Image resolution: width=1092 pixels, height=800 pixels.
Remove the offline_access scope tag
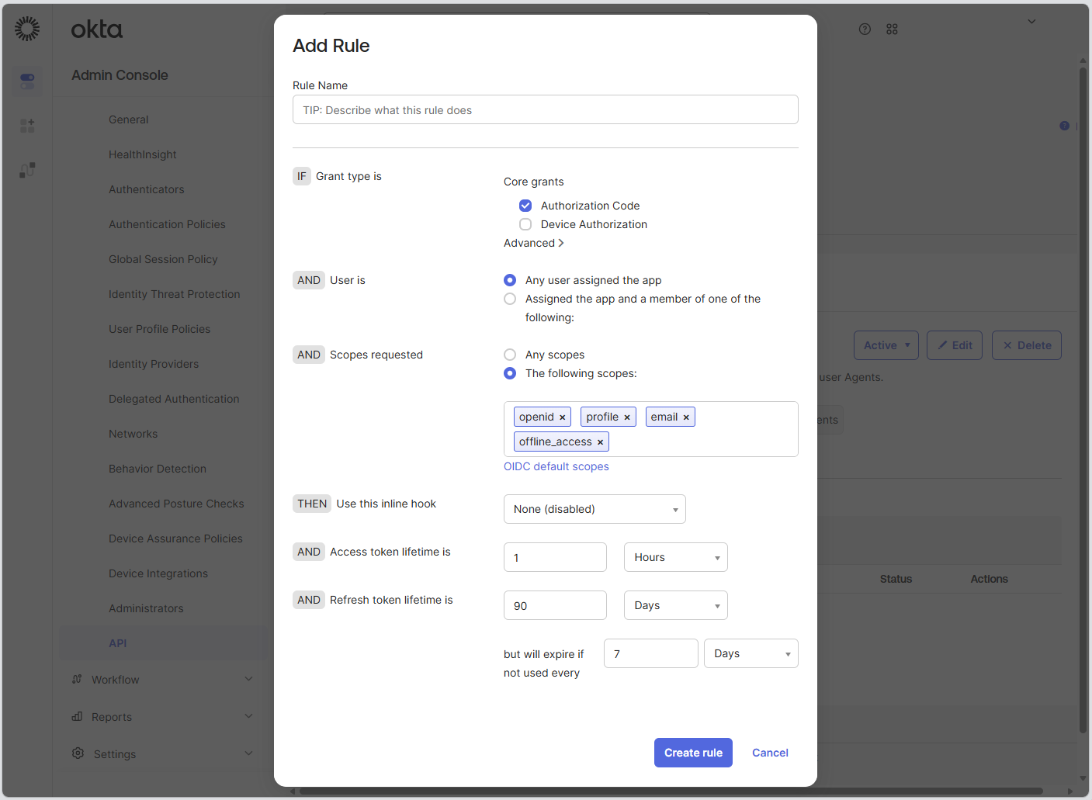click(x=600, y=442)
